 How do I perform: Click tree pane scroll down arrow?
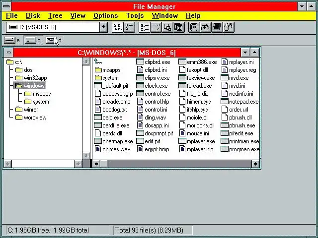point(86,156)
